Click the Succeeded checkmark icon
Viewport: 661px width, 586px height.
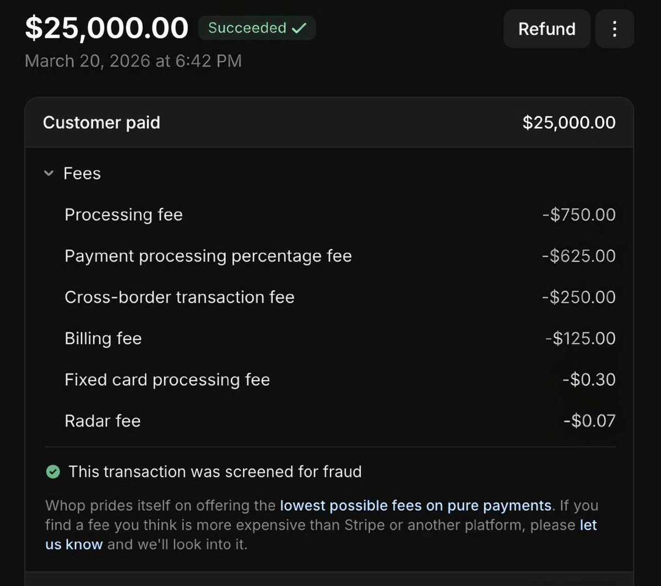click(x=299, y=28)
